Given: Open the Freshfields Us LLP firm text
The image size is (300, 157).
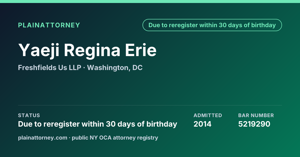Looking at the screenshot, I should (x=49, y=68).
